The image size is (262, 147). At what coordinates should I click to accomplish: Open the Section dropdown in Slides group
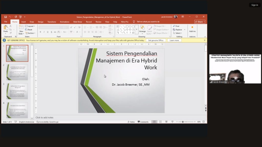[x=31, y=33]
